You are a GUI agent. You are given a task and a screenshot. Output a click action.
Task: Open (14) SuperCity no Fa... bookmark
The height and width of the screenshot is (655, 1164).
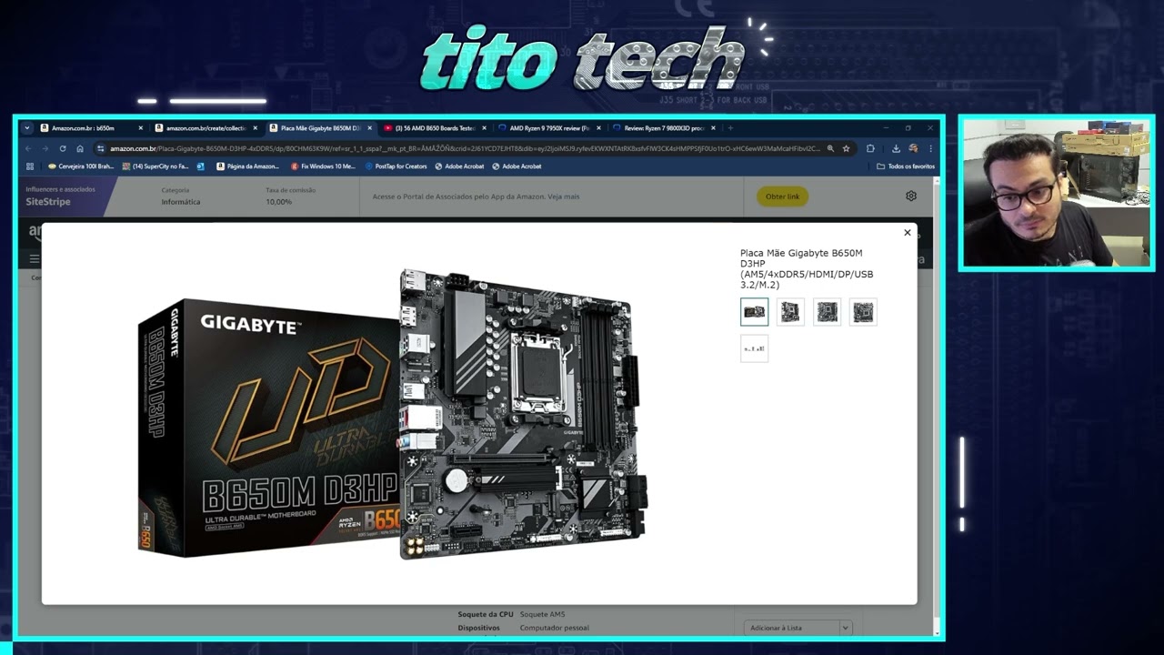point(155,166)
